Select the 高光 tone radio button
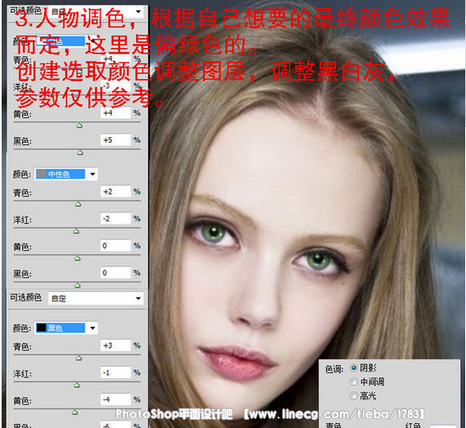The height and width of the screenshot is (428, 466). pyautogui.click(x=353, y=396)
